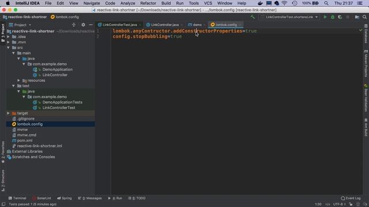
Task: Select reactive-link-shortner.iml file
Action: point(40,146)
